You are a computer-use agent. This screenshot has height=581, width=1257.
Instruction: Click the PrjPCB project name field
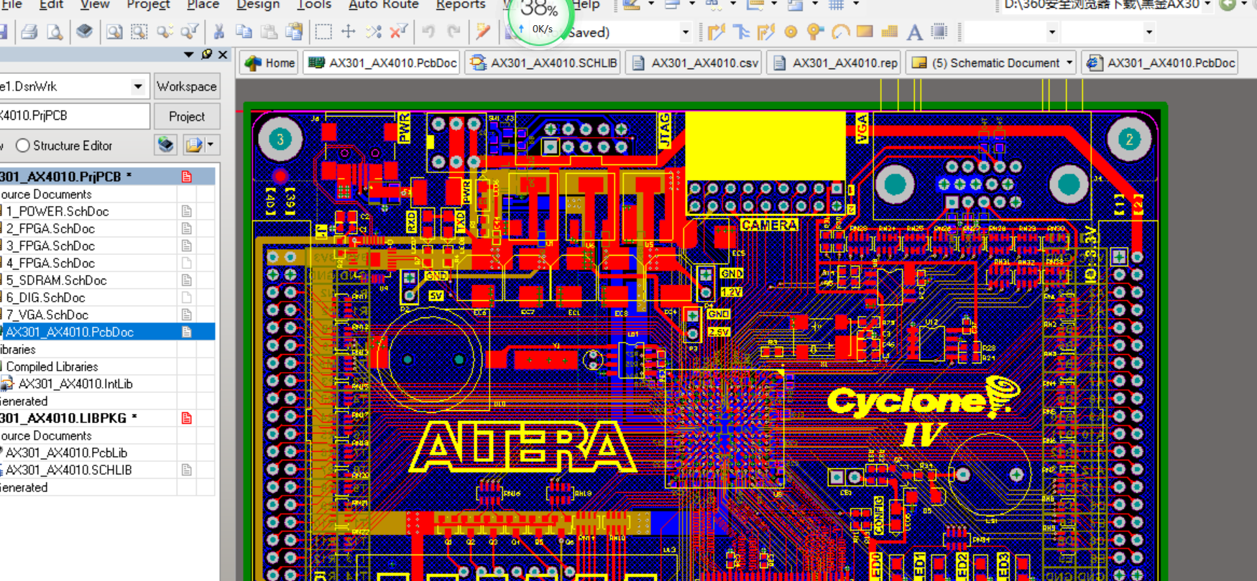pos(74,116)
